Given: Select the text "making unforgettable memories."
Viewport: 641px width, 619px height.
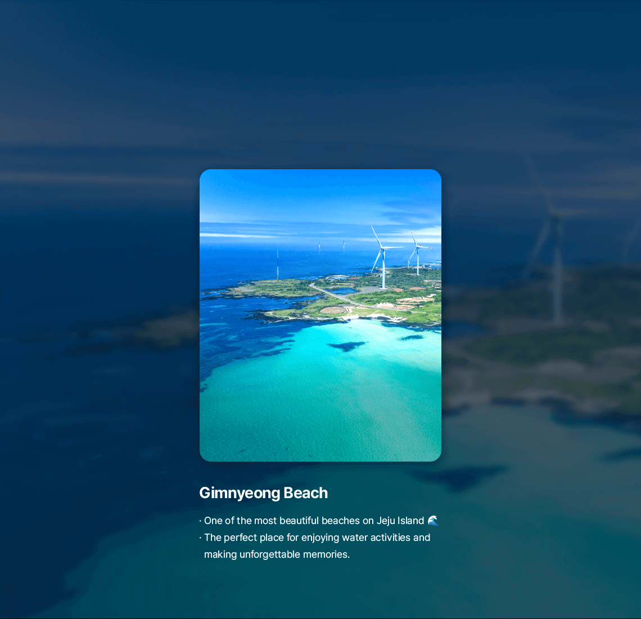Looking at the screenshot, I should [277, 554].
